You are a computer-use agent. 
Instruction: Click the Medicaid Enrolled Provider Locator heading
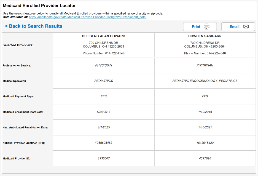point(39,6)
